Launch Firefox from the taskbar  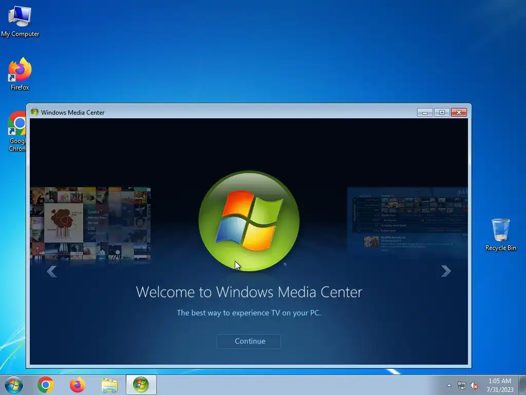(78, 385)
